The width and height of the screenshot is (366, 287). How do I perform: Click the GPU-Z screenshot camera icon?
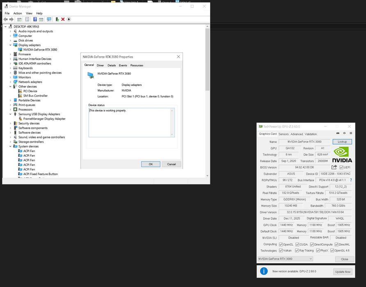(338, 133)
